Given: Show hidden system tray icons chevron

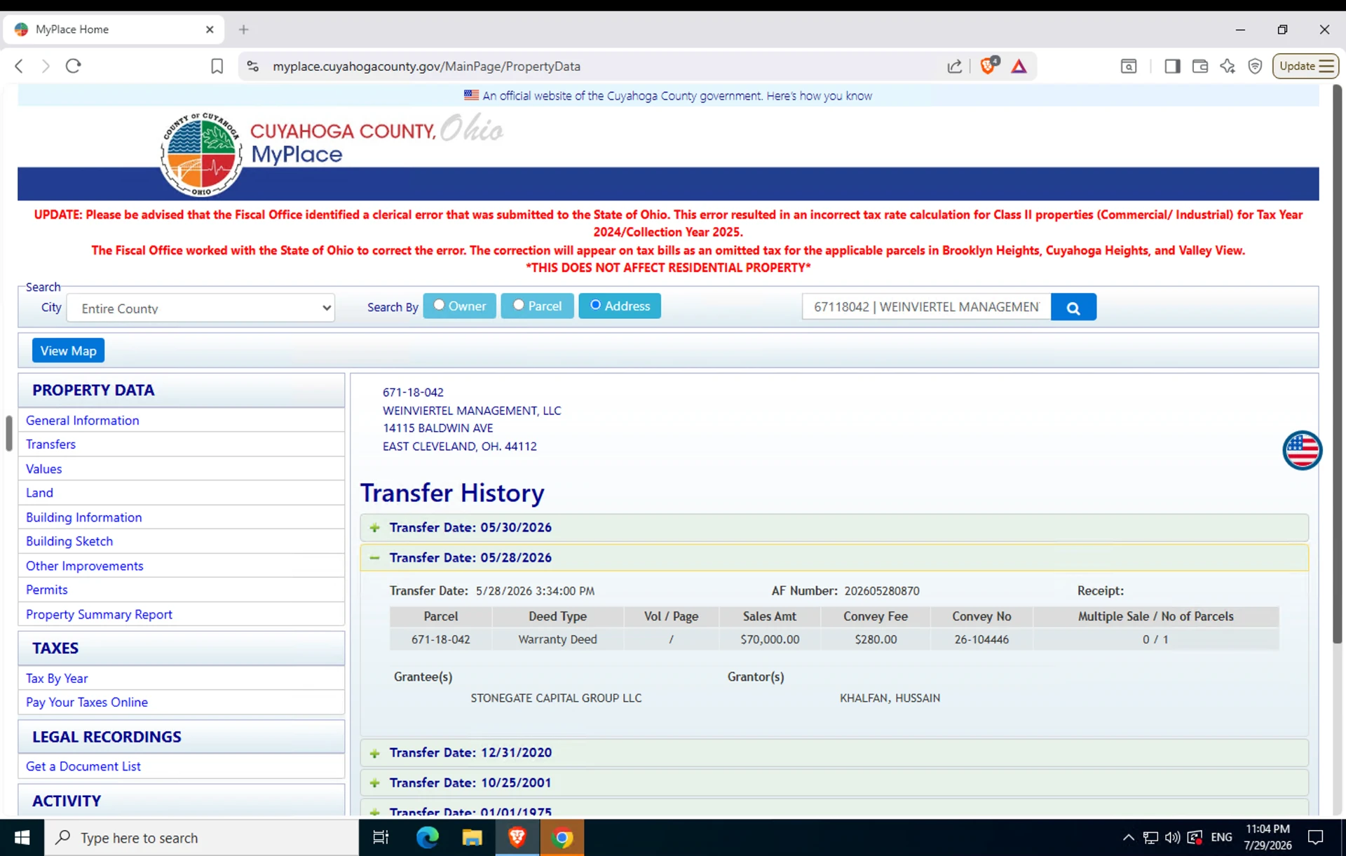Looking at the screenshot, I should click(1128, 837).
